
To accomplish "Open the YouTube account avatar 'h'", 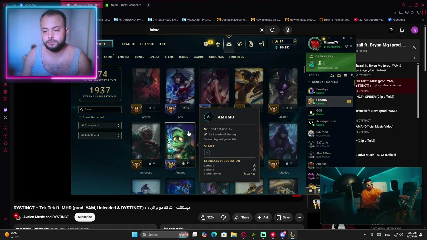I will coord(415,30).
